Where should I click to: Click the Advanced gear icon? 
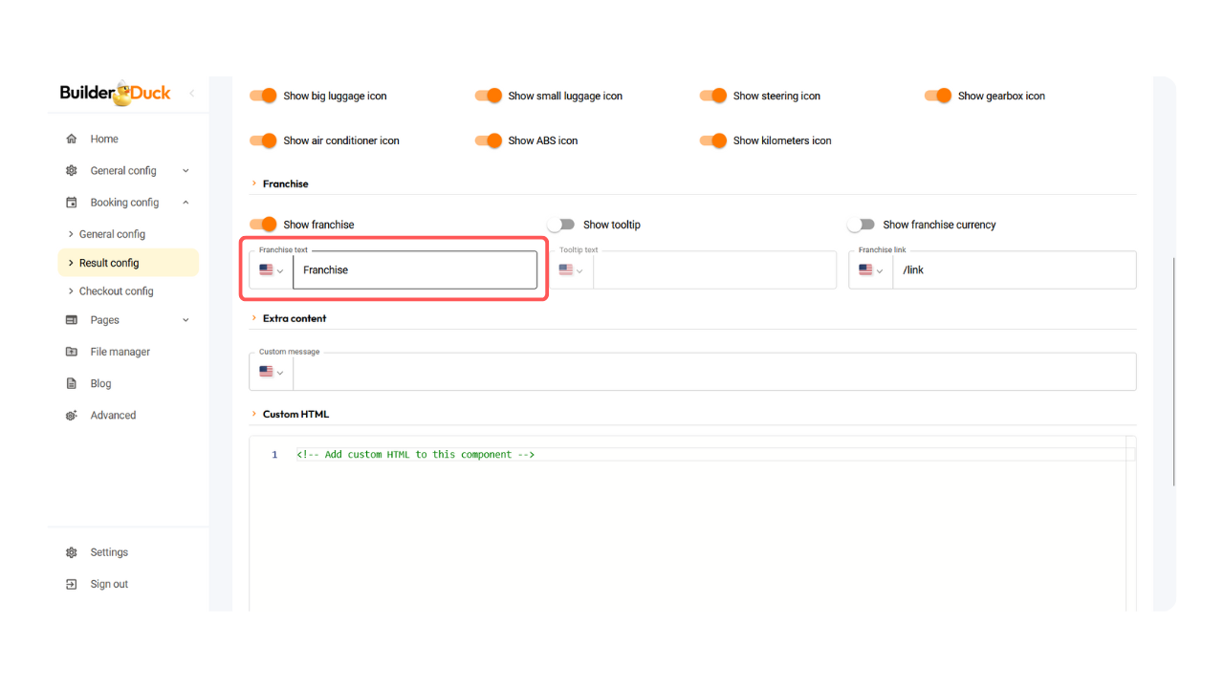(x=72, y=416)
